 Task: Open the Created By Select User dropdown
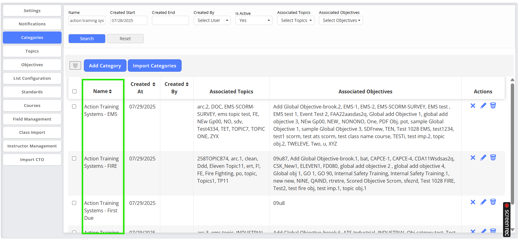[212, 20]
